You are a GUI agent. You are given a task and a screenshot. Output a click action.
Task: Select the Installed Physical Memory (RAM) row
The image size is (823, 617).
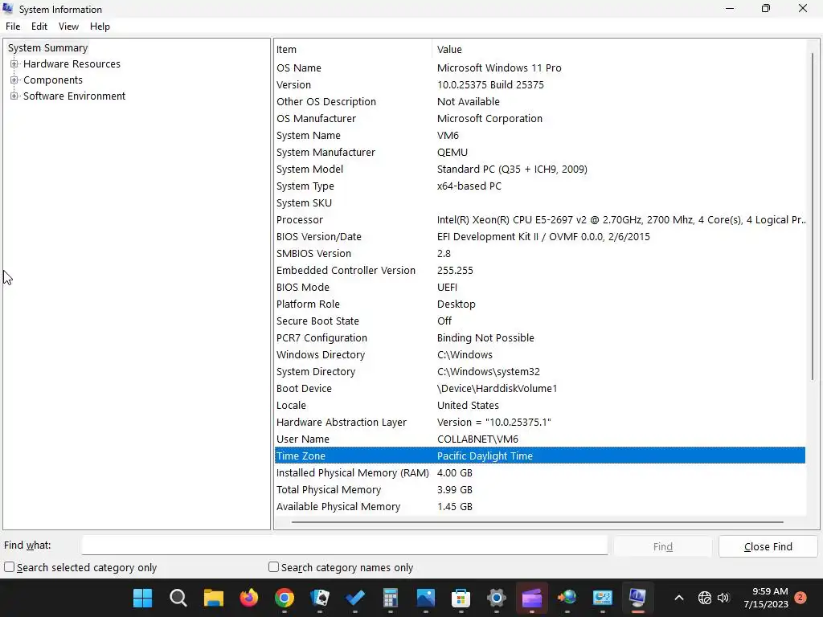pos(540,472)
